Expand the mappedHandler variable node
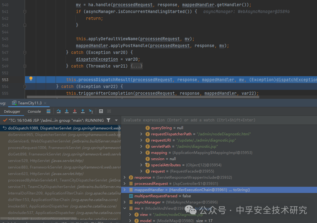This screenshot has height=223, width=317. coord(125,190)
